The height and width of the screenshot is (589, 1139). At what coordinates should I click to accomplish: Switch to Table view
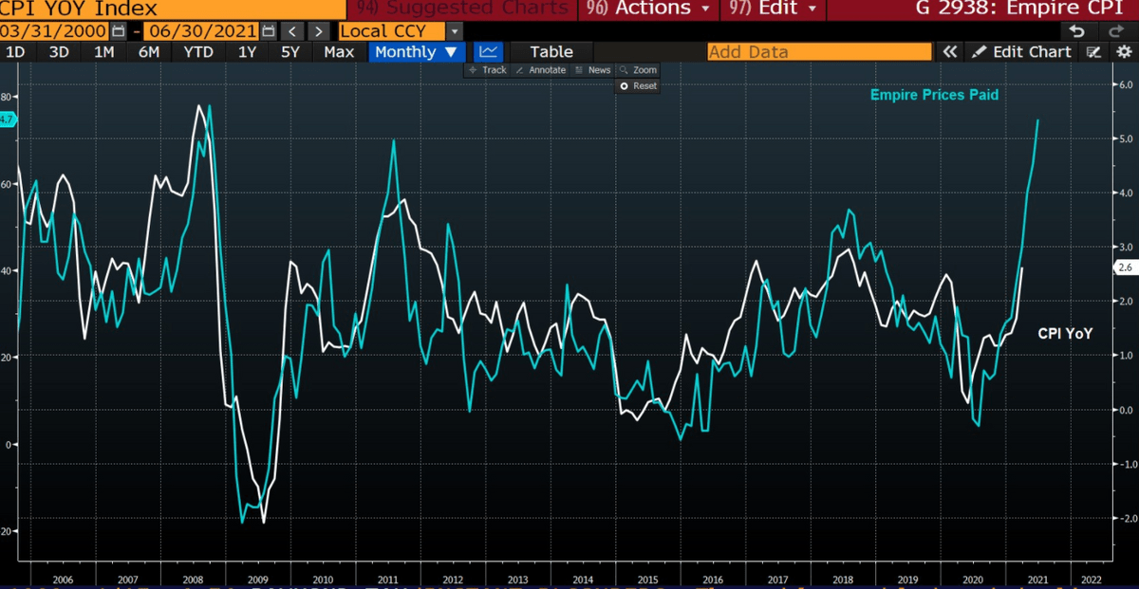tap(551, 52)
